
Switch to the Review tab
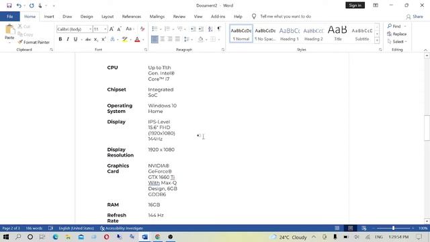(x=179, y=16)
